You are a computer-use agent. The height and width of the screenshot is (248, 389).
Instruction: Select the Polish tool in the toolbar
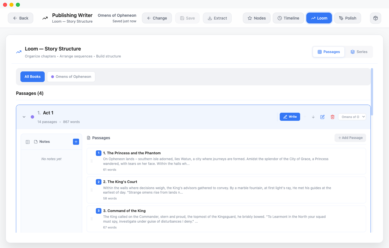coord(347,18)
